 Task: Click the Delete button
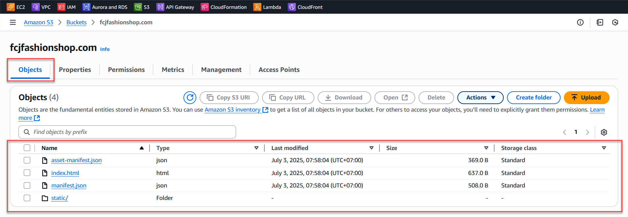tap(436, 98)
